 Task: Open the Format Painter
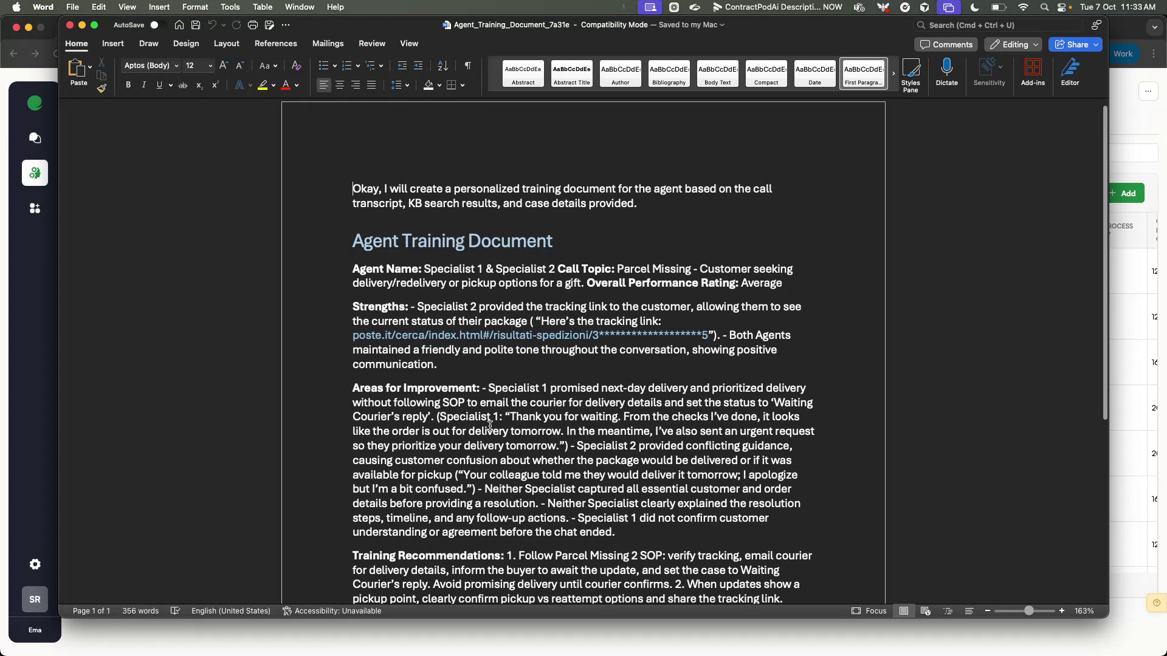[x=102, y=88]
